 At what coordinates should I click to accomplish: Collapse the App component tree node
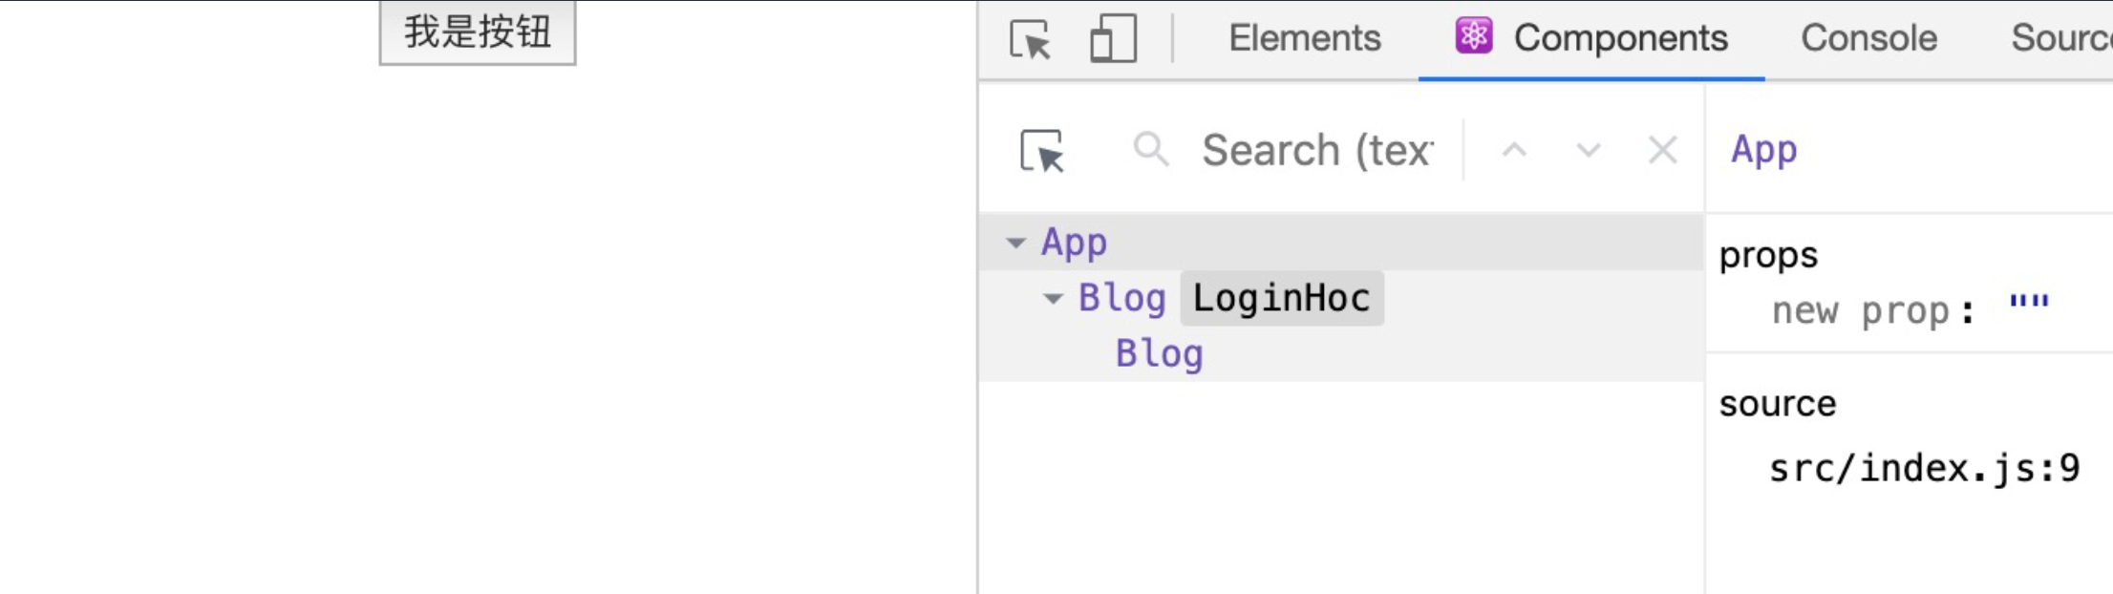(x=1016, y=243)
